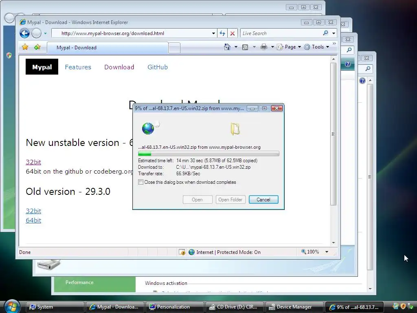Click the 64bit link under Old version
The width and height of the screenshot is (417, 313).
33,220
